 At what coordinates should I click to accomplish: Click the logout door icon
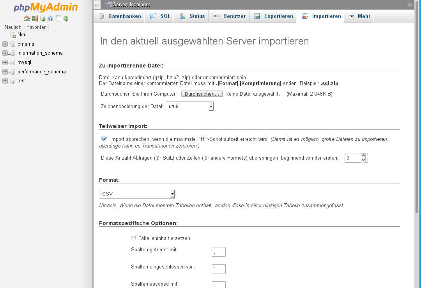35,18
